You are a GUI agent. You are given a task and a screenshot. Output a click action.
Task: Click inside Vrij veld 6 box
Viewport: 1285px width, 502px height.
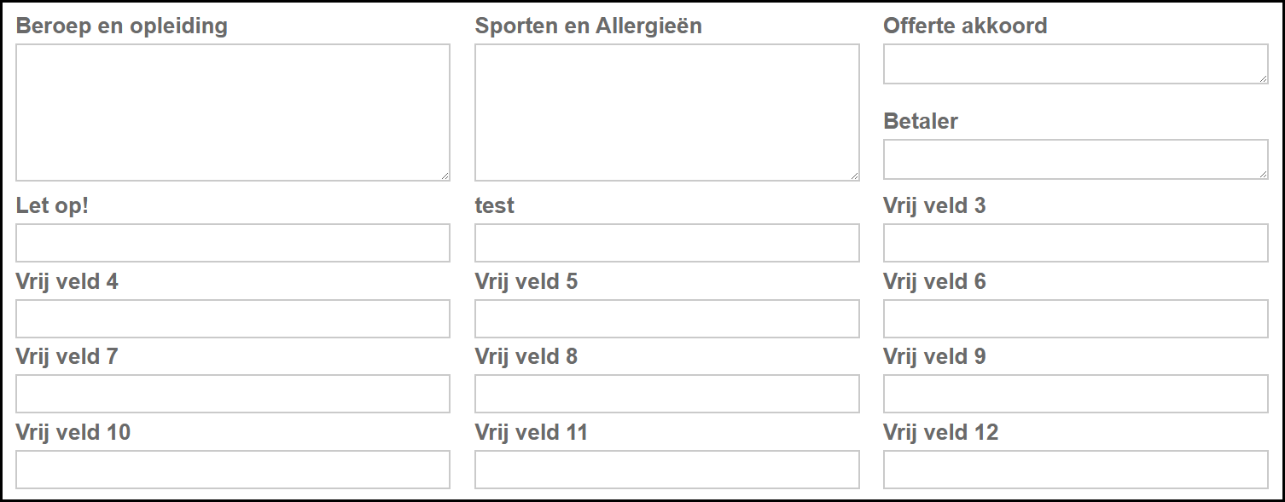(x=1075, y=319)
